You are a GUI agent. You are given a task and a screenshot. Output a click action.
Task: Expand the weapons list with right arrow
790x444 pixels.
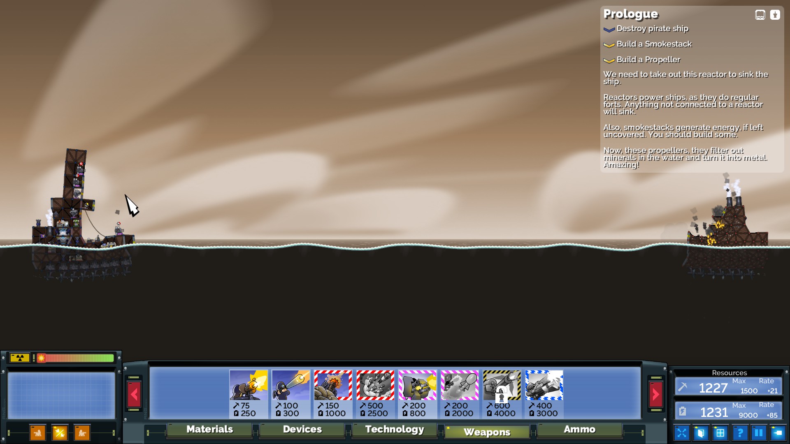656,394
